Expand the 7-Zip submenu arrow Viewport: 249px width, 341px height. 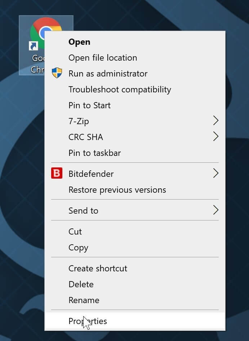215,121
